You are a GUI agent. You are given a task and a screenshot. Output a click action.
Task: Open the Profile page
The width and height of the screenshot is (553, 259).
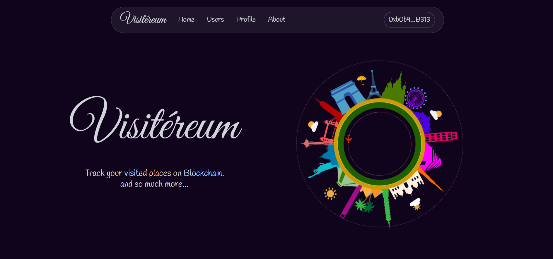coord(246,19)
